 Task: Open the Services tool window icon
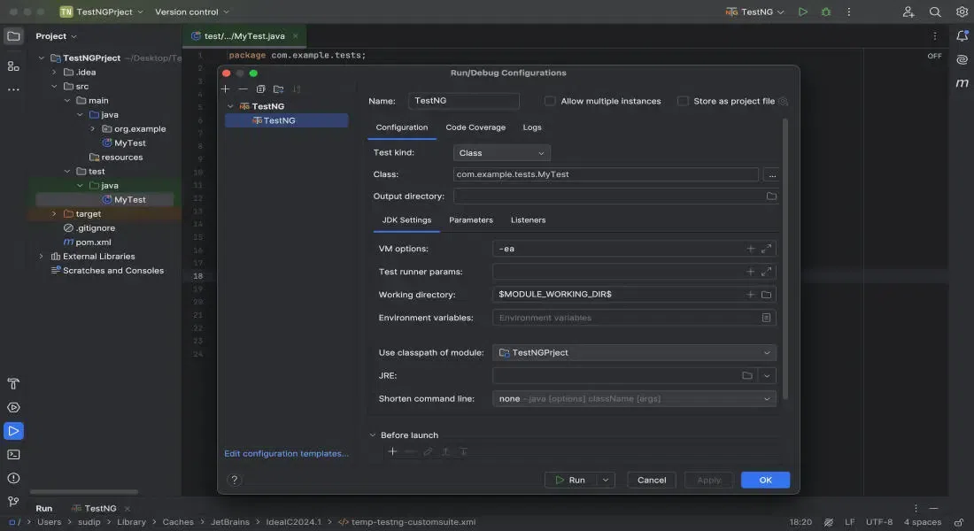(x=13, y=407)
